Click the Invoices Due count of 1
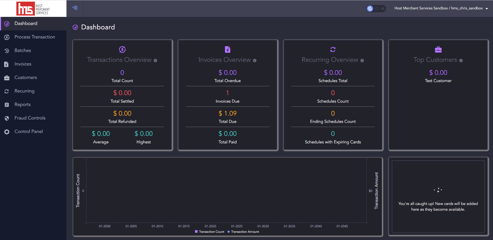The height and width of the screenshot is (240, 493). coord(227,93)
